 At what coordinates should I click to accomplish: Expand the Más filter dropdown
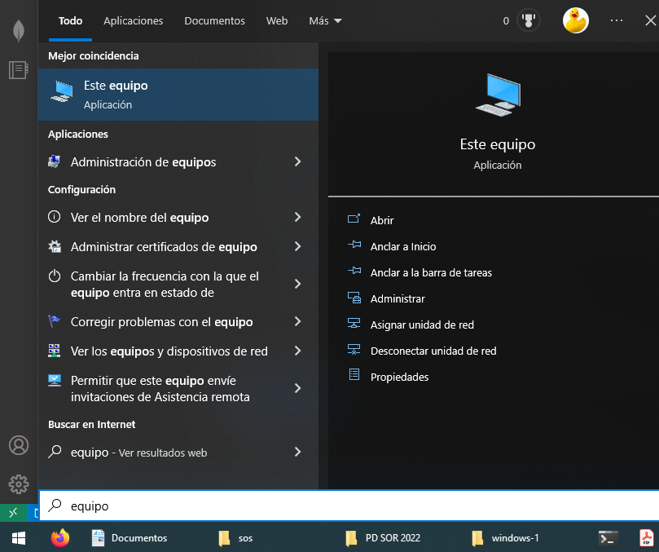(x=325, y=21)
